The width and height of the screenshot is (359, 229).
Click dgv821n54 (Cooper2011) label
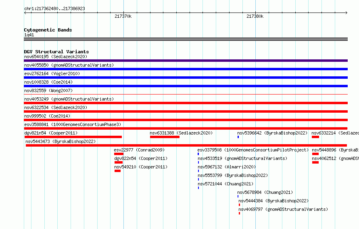pos(51,133)
